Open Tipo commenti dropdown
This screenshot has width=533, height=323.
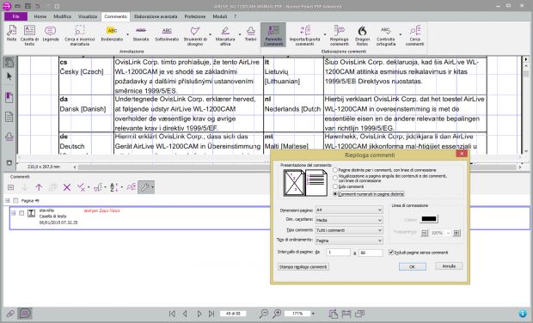349,230
